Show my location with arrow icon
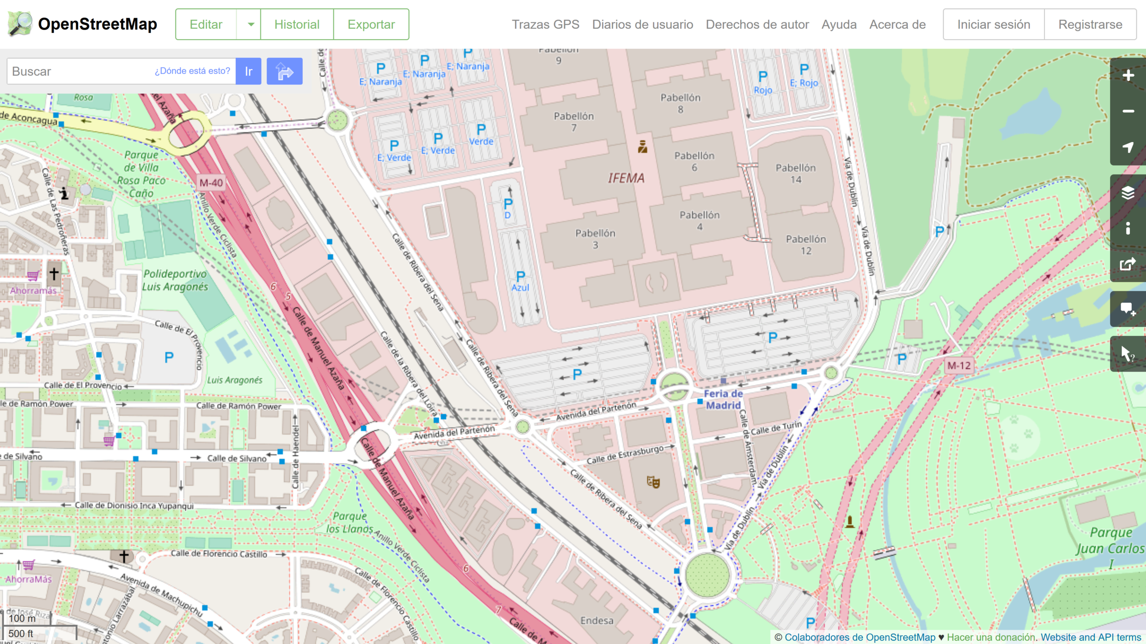 coord(1128,147)
